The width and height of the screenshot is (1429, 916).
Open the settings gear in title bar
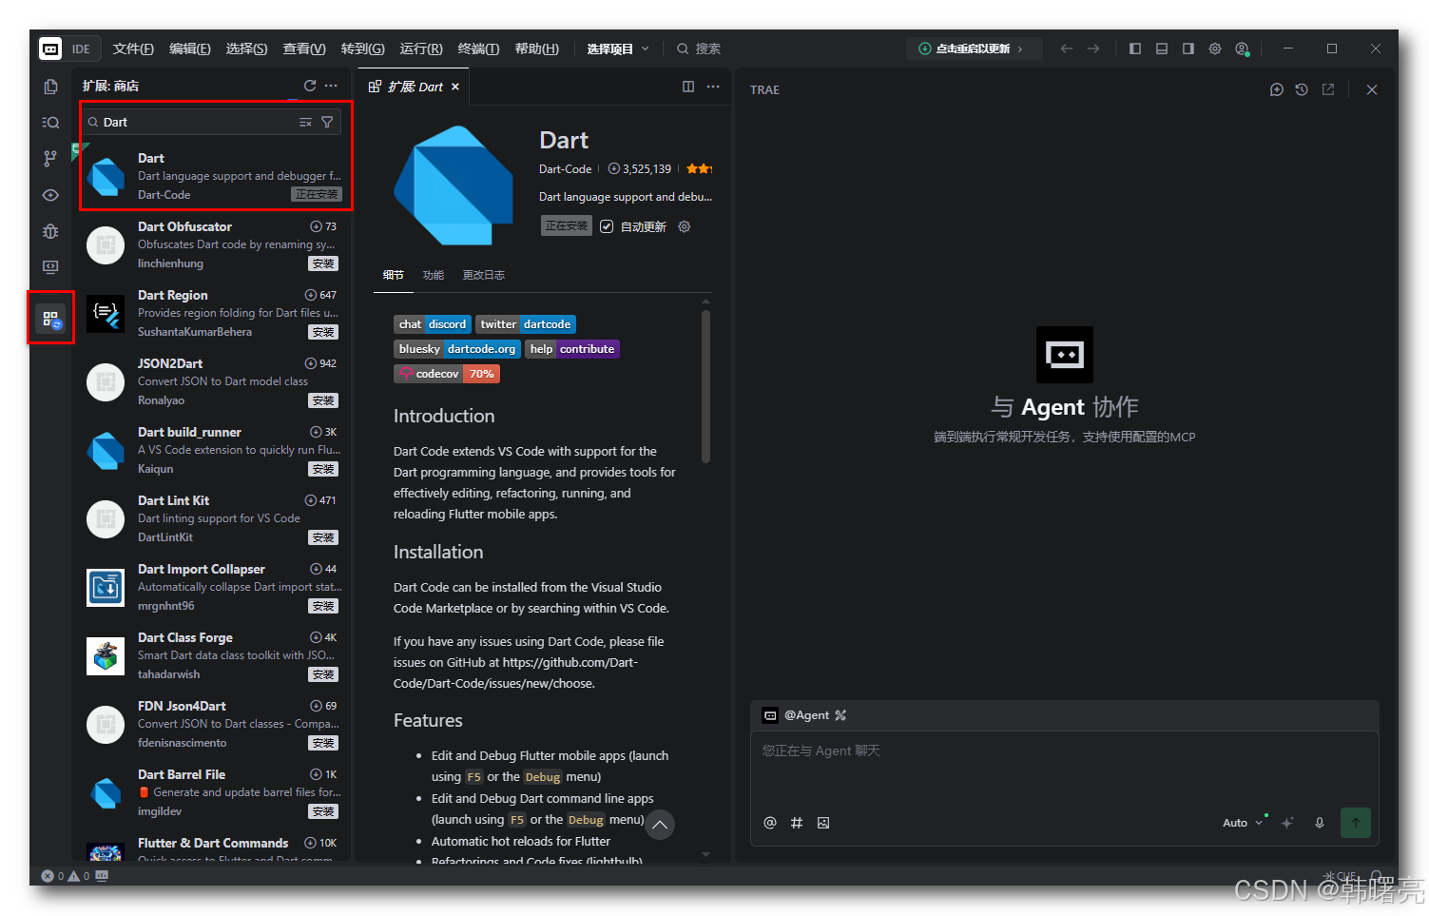(x=1215, y=49)
